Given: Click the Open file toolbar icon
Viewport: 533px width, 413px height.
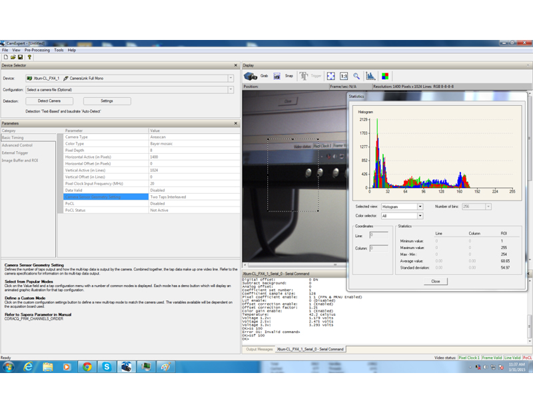Looking at the screenshot, I should (x=13, y=57).
